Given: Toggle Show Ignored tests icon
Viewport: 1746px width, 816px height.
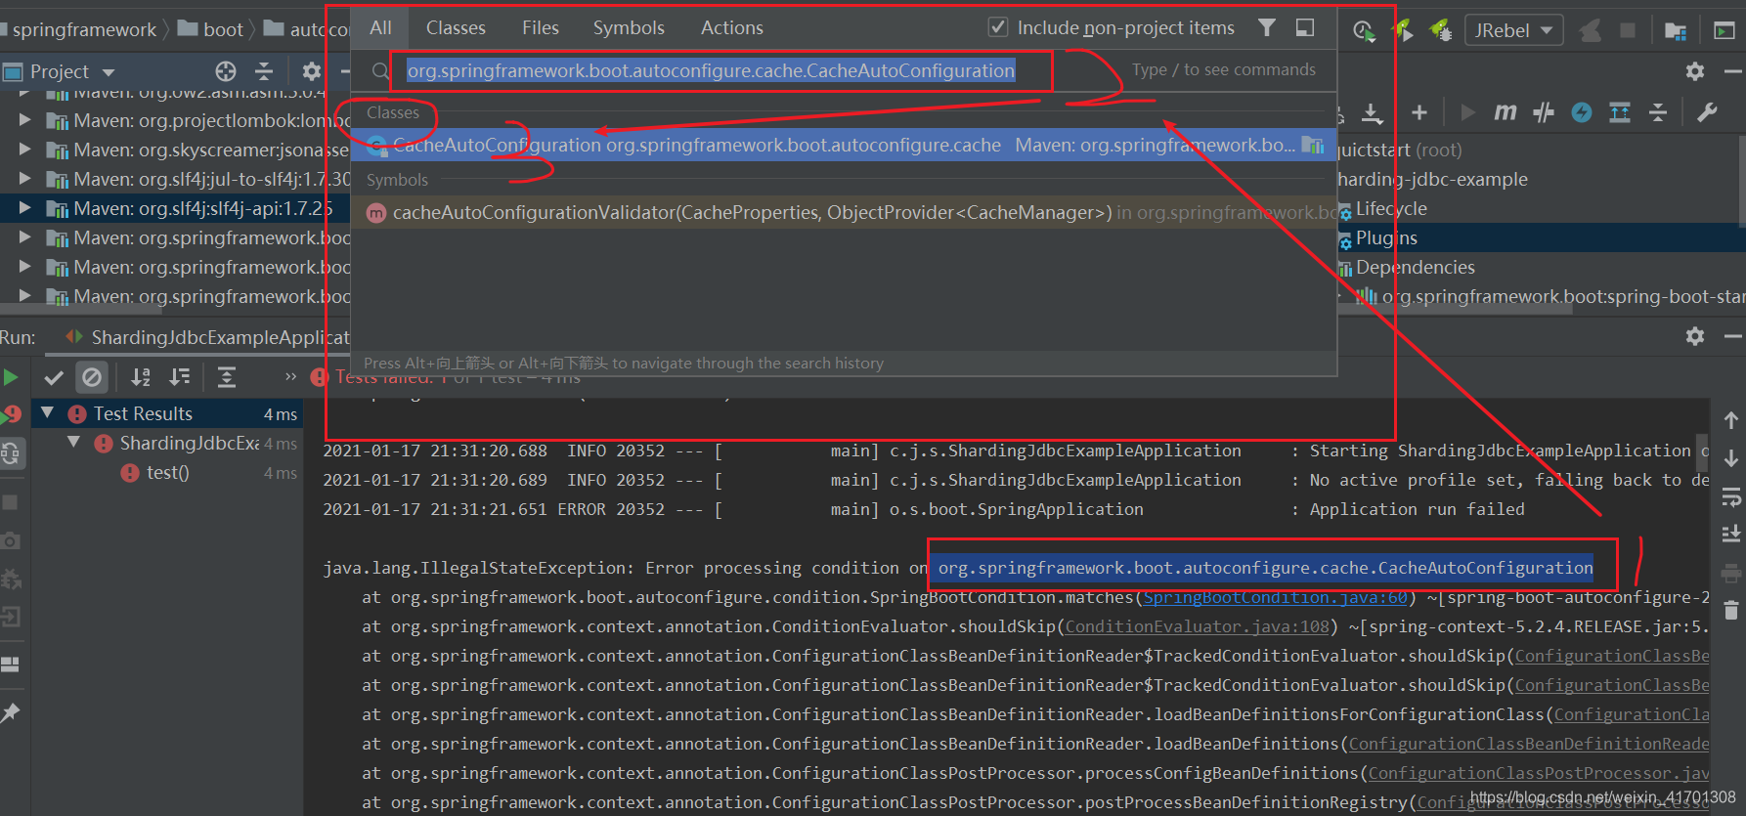Looking at the screenshot, I should [x=92, y=377].
